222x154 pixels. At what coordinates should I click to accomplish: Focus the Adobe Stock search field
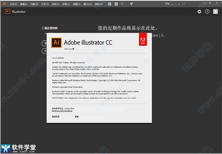189,4
